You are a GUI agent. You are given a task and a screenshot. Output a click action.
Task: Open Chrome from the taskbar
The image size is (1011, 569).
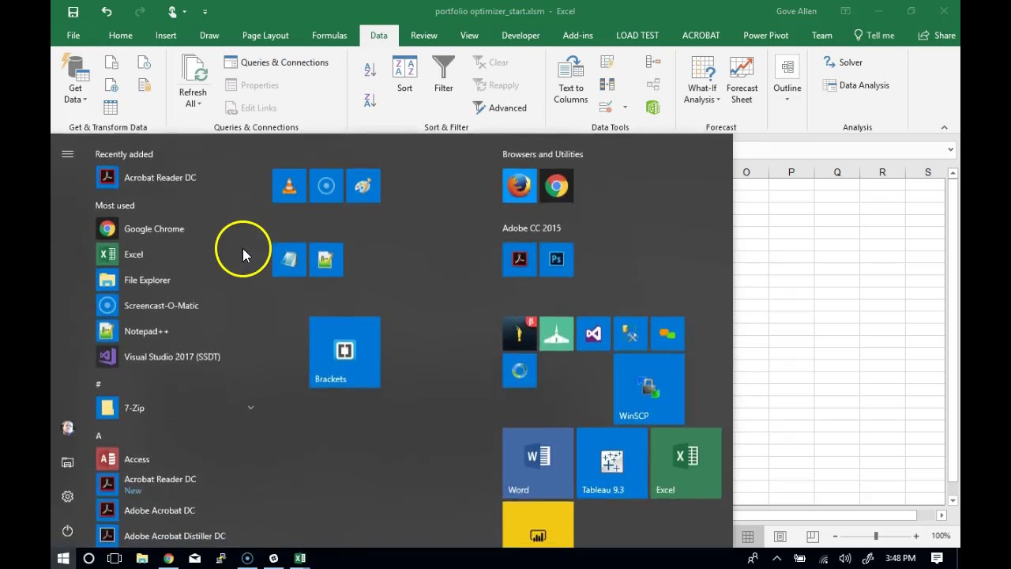pyautogui.click(x=168, y=558)
